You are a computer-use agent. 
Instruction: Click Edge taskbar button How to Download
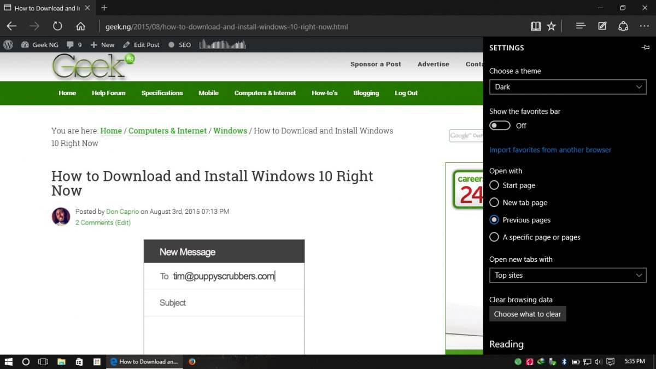(143, 361)
